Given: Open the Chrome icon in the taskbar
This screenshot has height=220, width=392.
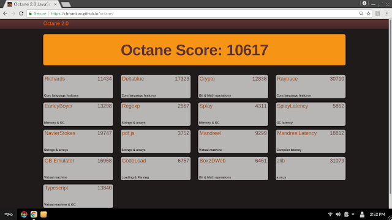Looking at the screenshot, I should tap(34, 215).
